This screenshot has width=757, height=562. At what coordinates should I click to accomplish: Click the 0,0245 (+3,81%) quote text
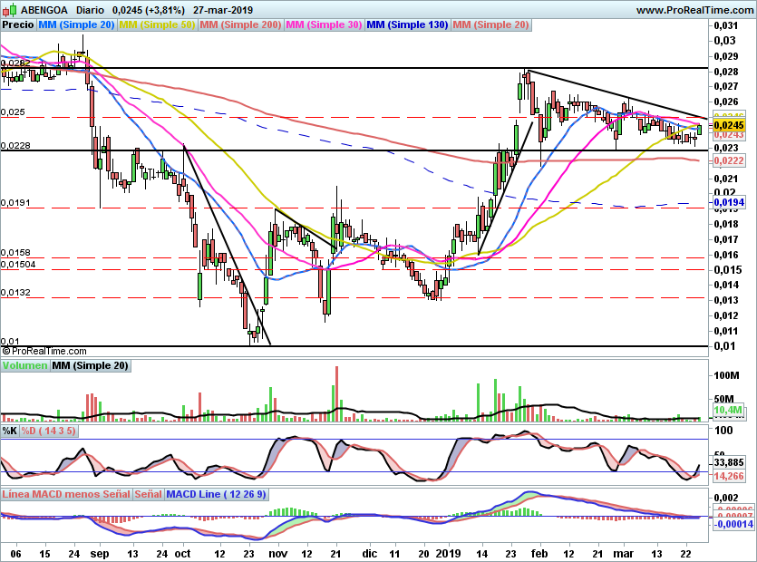click(148, 10)
